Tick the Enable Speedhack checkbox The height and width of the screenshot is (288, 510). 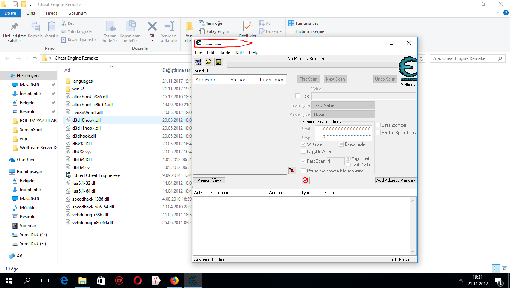[378, 133]
